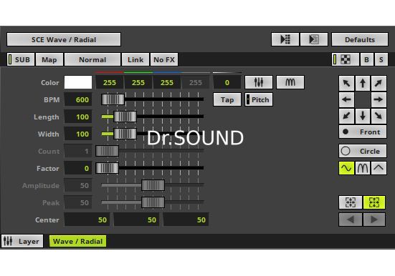Screen dimensions: 395x276
Task: Click the white Color swatch
Action: 78,82
